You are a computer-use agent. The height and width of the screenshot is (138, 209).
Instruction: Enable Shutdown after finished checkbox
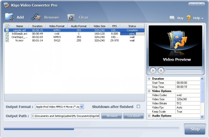[139, 107]
